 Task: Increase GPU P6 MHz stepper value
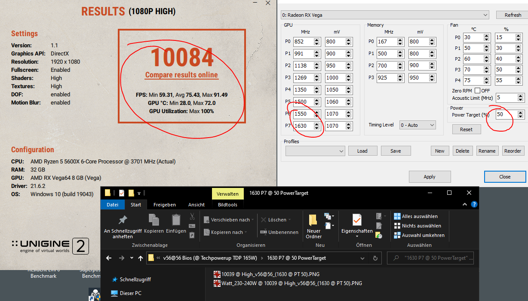click(317, 112)
